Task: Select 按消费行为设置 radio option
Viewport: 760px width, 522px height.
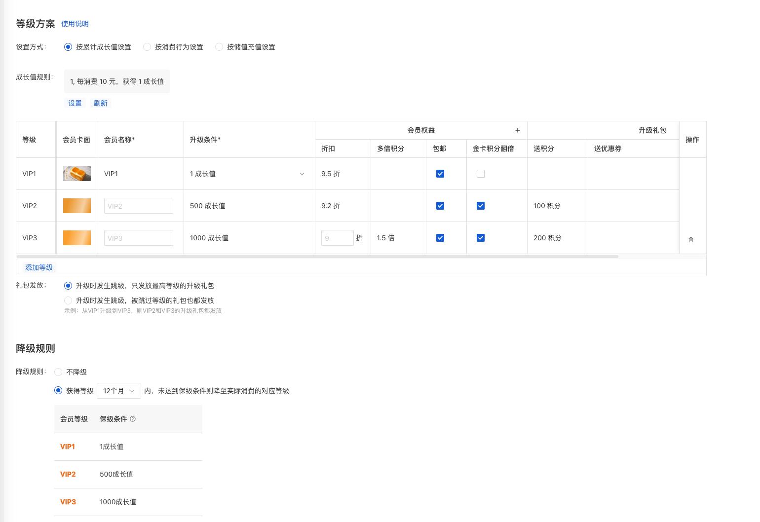Action: (147, 47)
